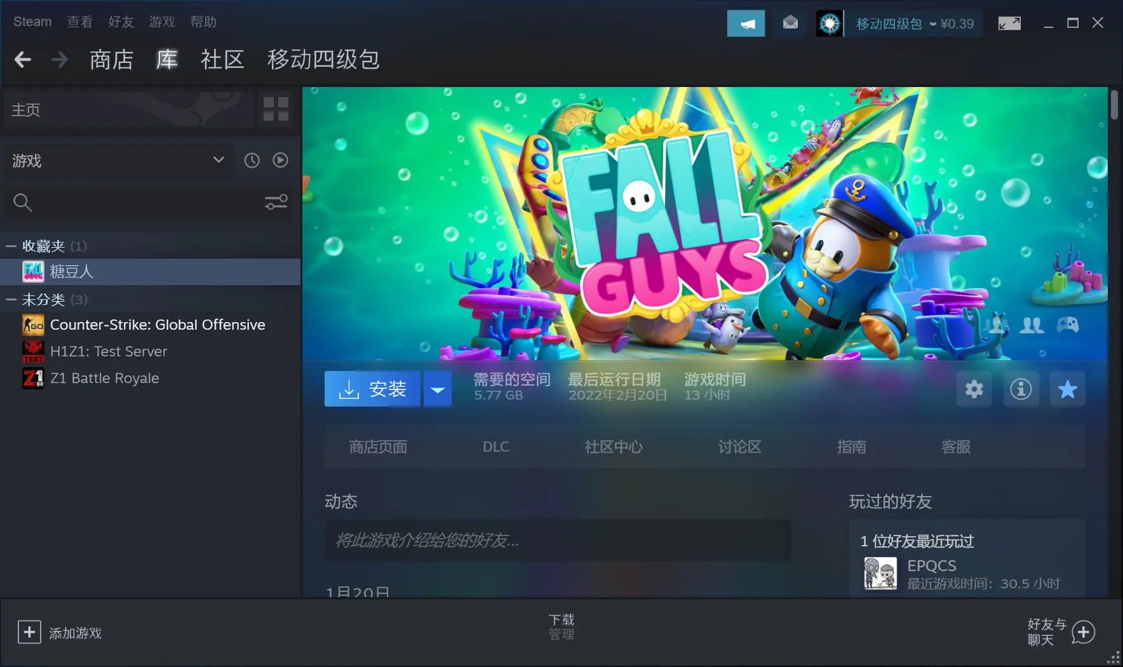Open the 商店页面 link
The image size is (1123, 667).
pos(378,447)
